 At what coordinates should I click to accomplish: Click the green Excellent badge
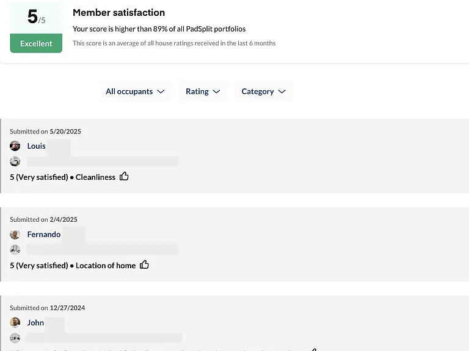click(x=36, y=43)
